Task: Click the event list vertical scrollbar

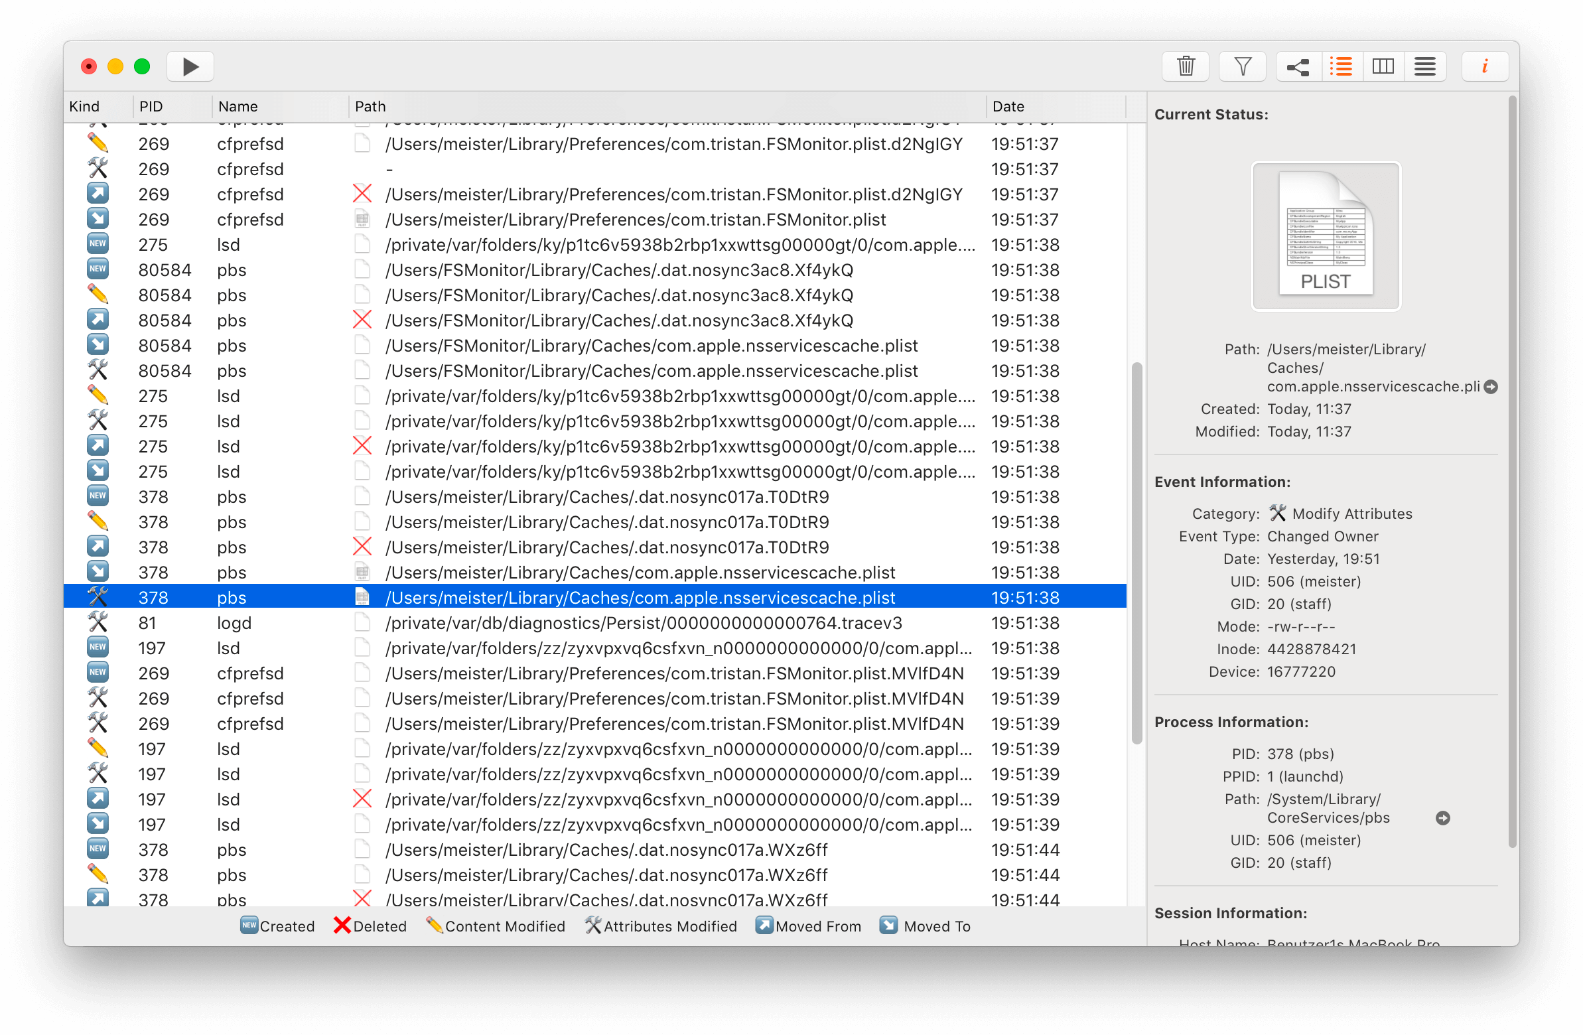Action: (1136, 552)
